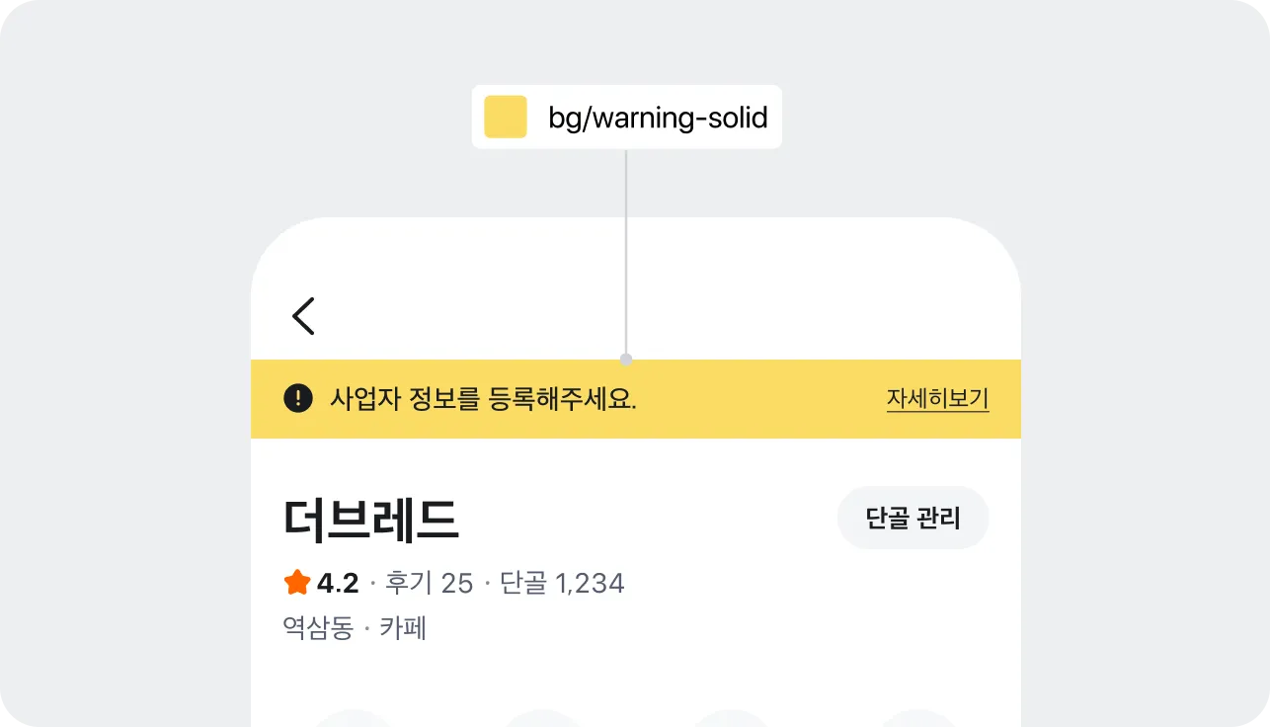Select the first circular thumbnail at the bottom

[x=354, y=719]
